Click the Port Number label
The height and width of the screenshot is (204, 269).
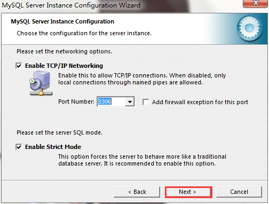click(x=76, y=101)
